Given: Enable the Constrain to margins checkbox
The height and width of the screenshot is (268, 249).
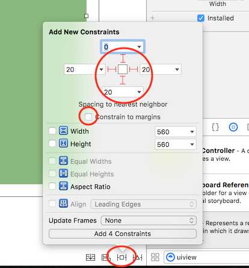Looking at the screenshot, I should point(88,117).
